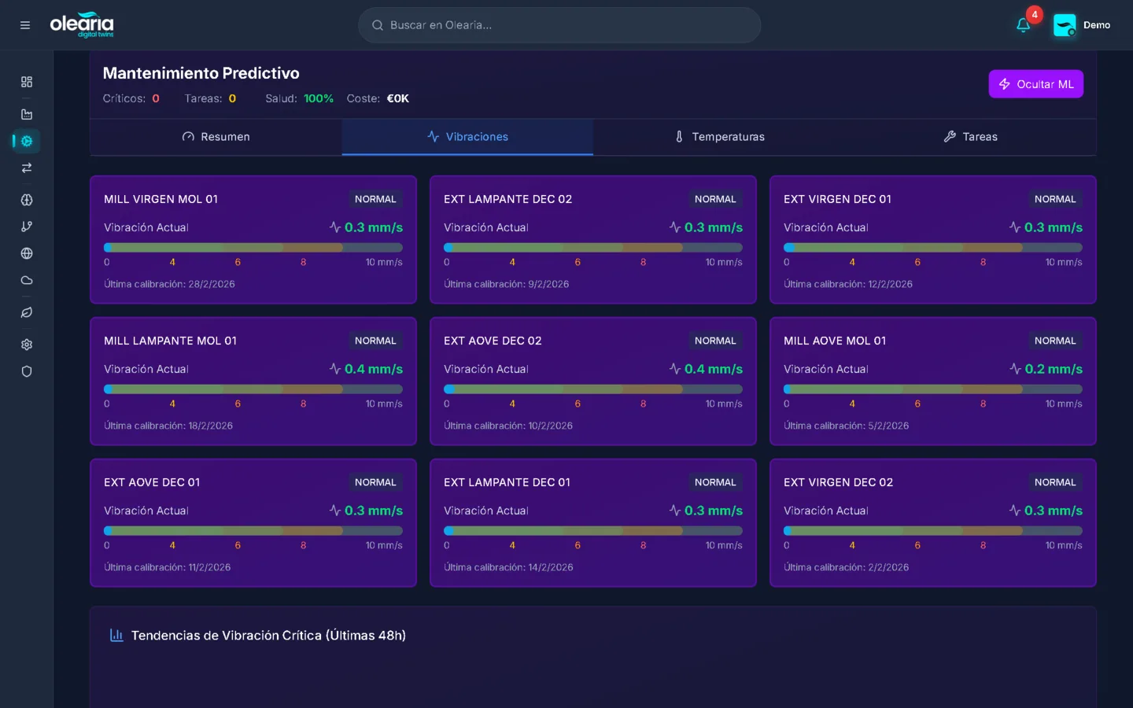Screen dimensions: 1133x708
Task: Click the shield security icon in sidebar
Action: tap(27, 371)
